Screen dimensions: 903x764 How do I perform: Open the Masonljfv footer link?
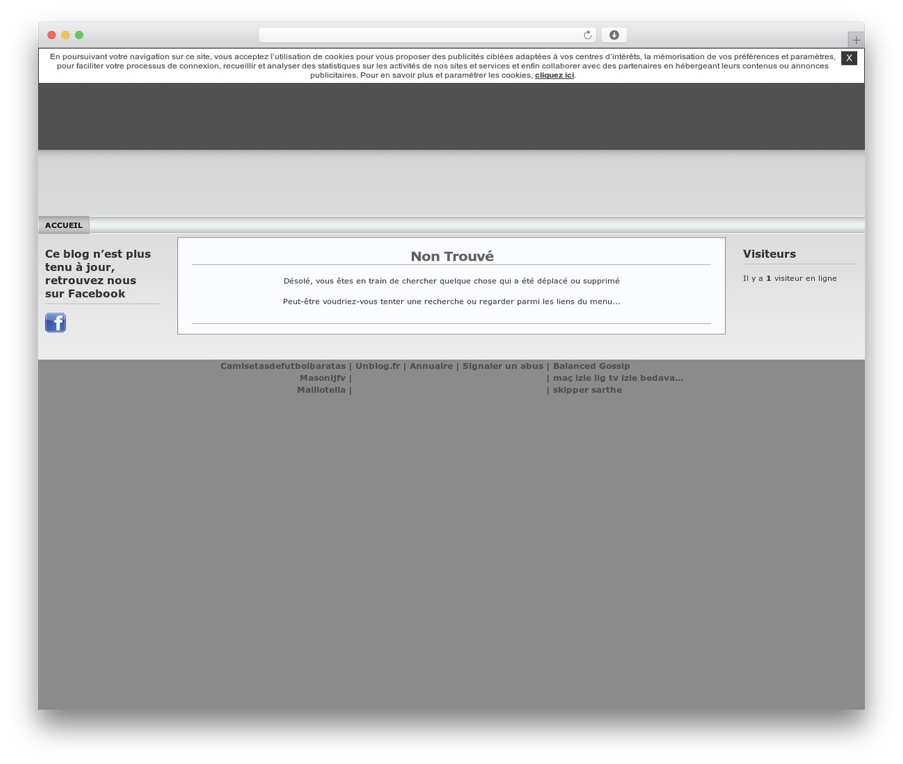(322, 378)
